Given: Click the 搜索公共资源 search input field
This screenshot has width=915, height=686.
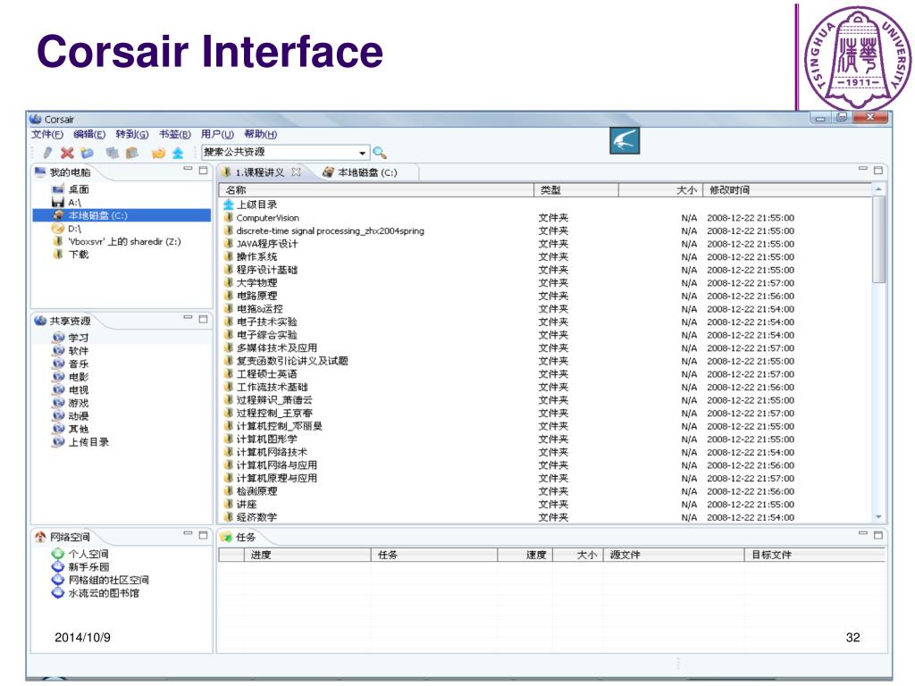Looking at the screenshot, I should [x=280, y=152].
